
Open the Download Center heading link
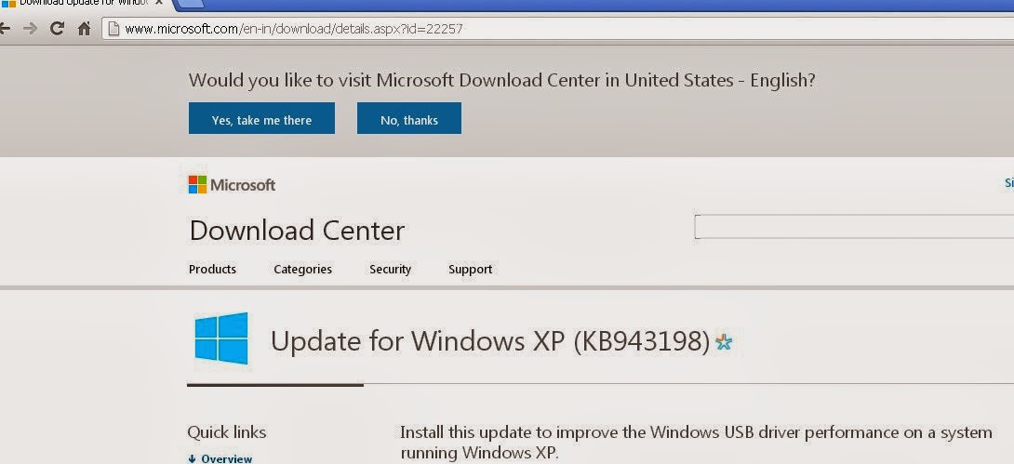pyautogui.click(x=297, y=231)
